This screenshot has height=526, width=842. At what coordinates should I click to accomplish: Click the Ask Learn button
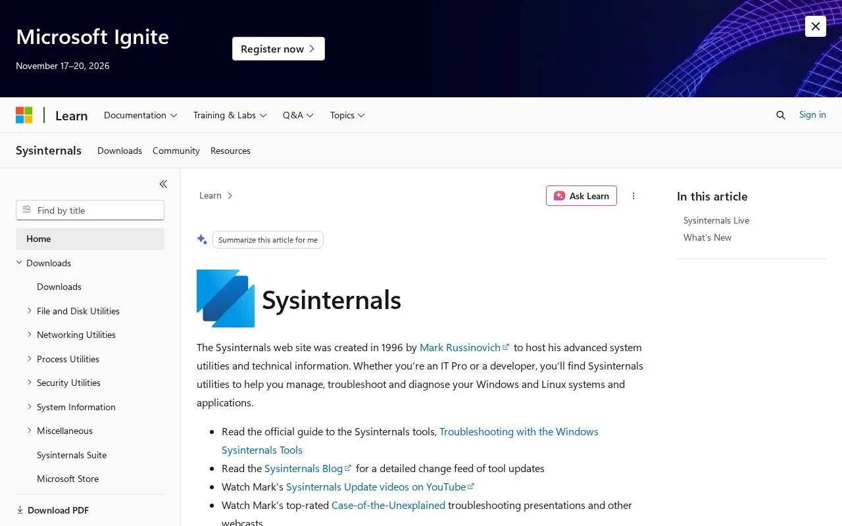582,196
